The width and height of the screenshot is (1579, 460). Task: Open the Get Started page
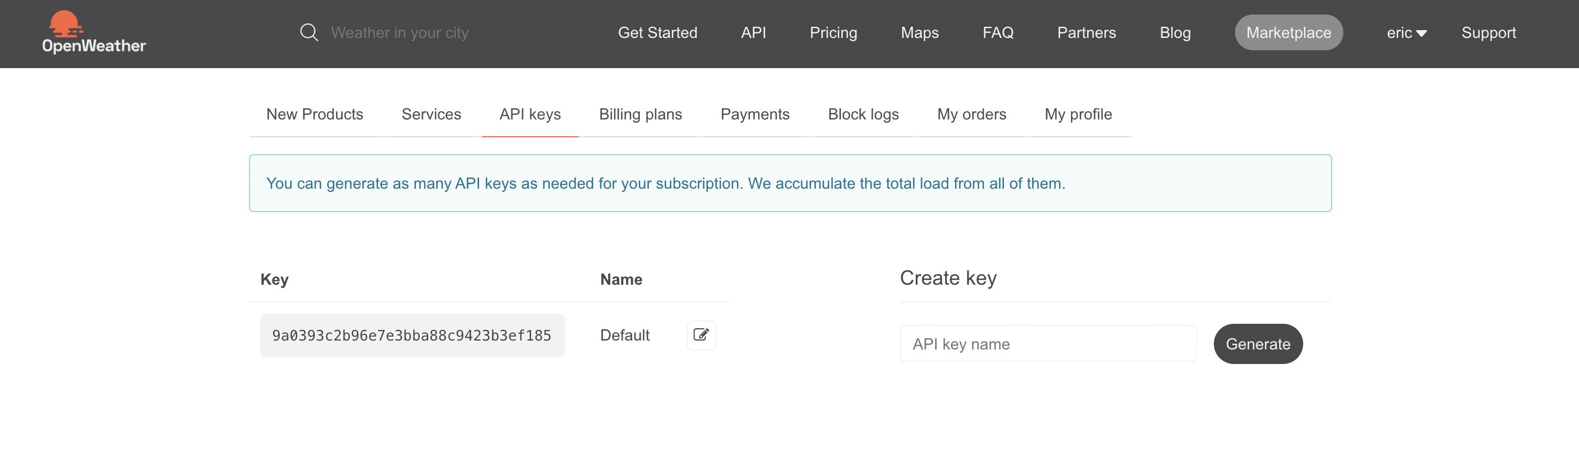click(657, 32)
